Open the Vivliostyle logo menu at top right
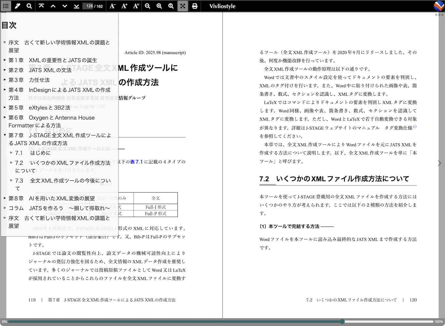 point(439,6)
